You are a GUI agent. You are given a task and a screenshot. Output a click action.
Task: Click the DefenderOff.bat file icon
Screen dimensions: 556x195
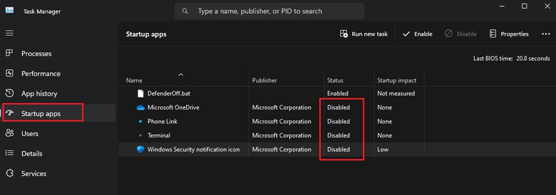pos(141,94)
